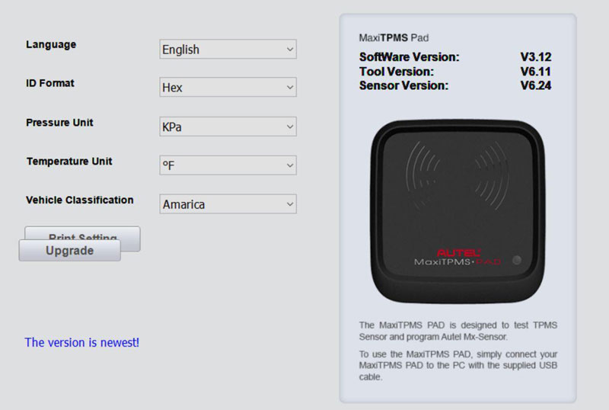This screenshot has height=410, width=609.
Task: Open the Pressure Unit KPa dropdown
Action: click(228, 127)
